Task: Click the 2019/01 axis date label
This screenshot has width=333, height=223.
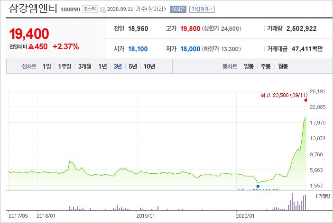Action: click(146, 216)
